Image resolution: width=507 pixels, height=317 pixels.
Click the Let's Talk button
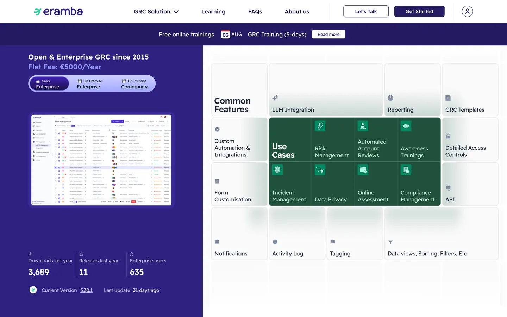[366, 11]
